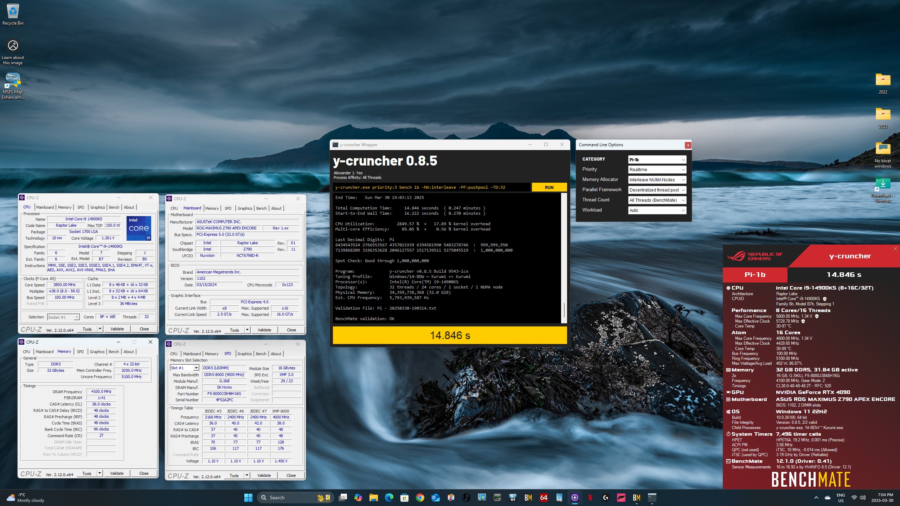Screen dimensions: 900x506
Task: Click the OneDrive cloud tray icon
Action: point(828,498)
